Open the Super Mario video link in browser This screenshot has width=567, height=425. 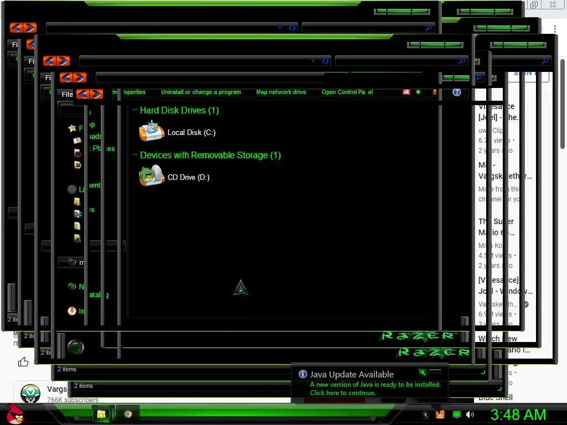(x=497, y=226)
